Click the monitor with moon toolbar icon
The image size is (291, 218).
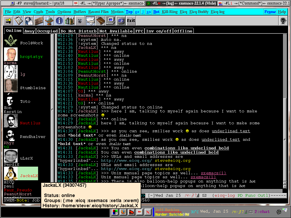[121, 20]
